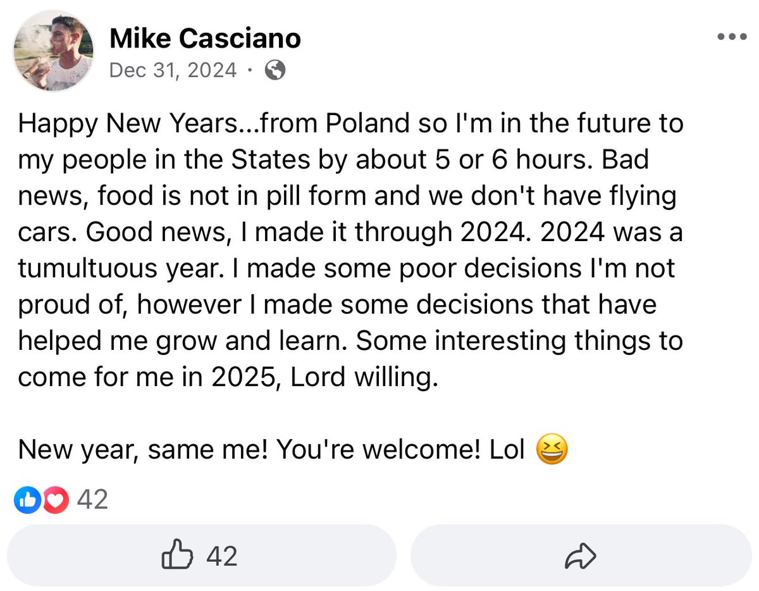Open reactions count 42 beside reaction icons
The height and width of the screenshot is (591, 759).
pos(92,501)
